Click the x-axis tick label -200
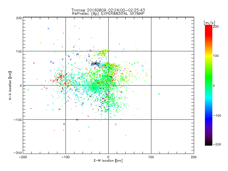Screen dimensions: 228x171 [23, 157]
